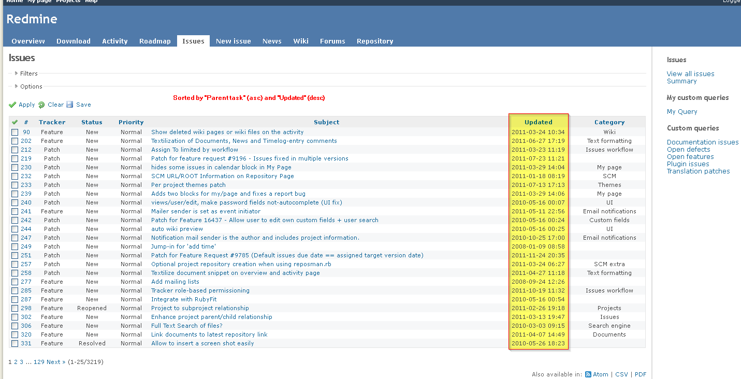Viewport: 741px width, 379px height.
Task: Switch to the Repository tab
Action: [x=375, y=41]
